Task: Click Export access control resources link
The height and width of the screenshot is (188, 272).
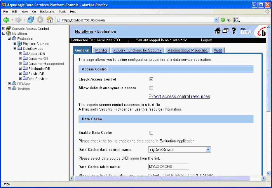Action: click(179, 97)
